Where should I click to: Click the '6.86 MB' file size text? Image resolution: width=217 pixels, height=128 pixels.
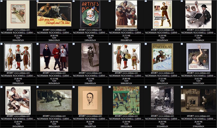click(x=90, y=35)
